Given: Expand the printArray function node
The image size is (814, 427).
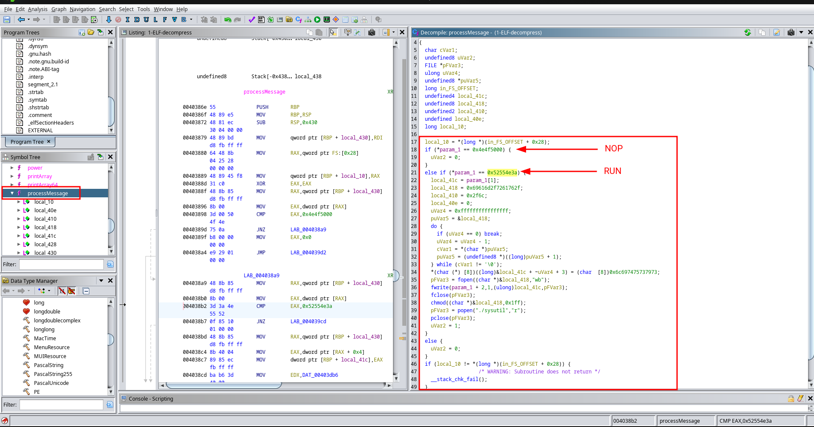Looking at the screenshot, I should [x=12, y=176].
